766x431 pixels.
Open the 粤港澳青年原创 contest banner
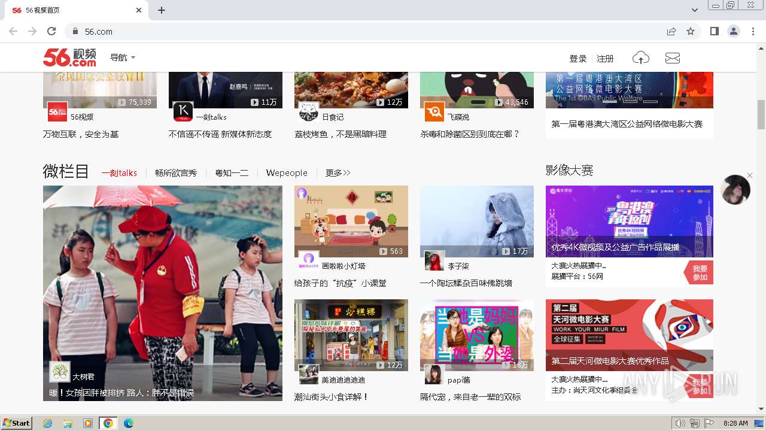coord(630,221)
